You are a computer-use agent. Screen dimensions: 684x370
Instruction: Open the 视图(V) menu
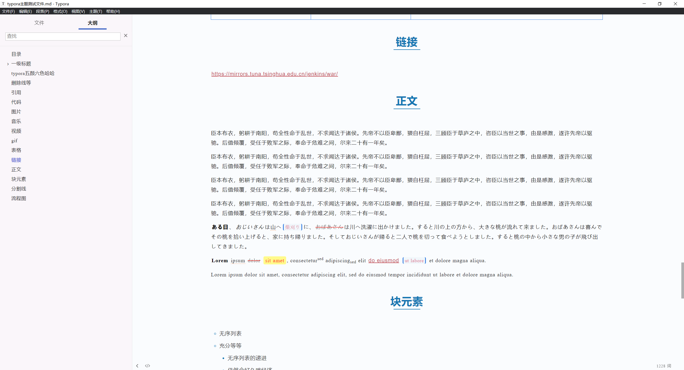(x=78, y=11)
